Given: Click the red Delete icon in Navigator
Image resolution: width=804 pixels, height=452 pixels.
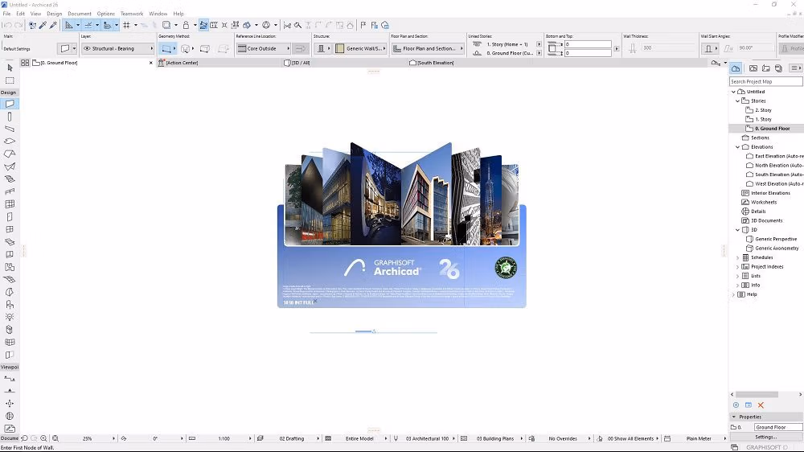Looking at the screenshot, I should 761,405.
